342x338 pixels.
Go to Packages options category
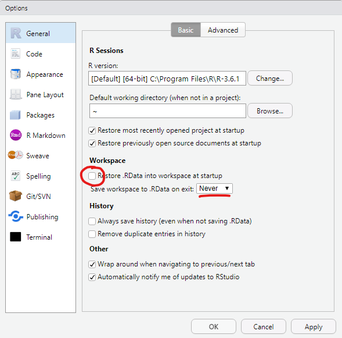point(41,115)
